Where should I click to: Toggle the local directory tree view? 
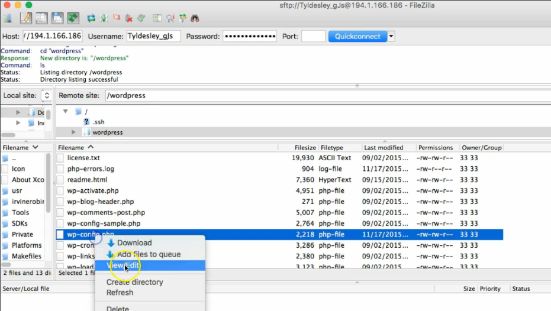coord(41,18)
